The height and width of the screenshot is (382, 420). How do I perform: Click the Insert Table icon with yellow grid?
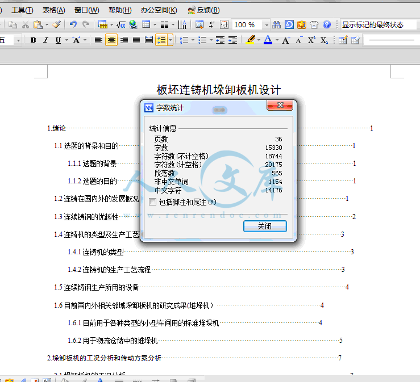103,24
